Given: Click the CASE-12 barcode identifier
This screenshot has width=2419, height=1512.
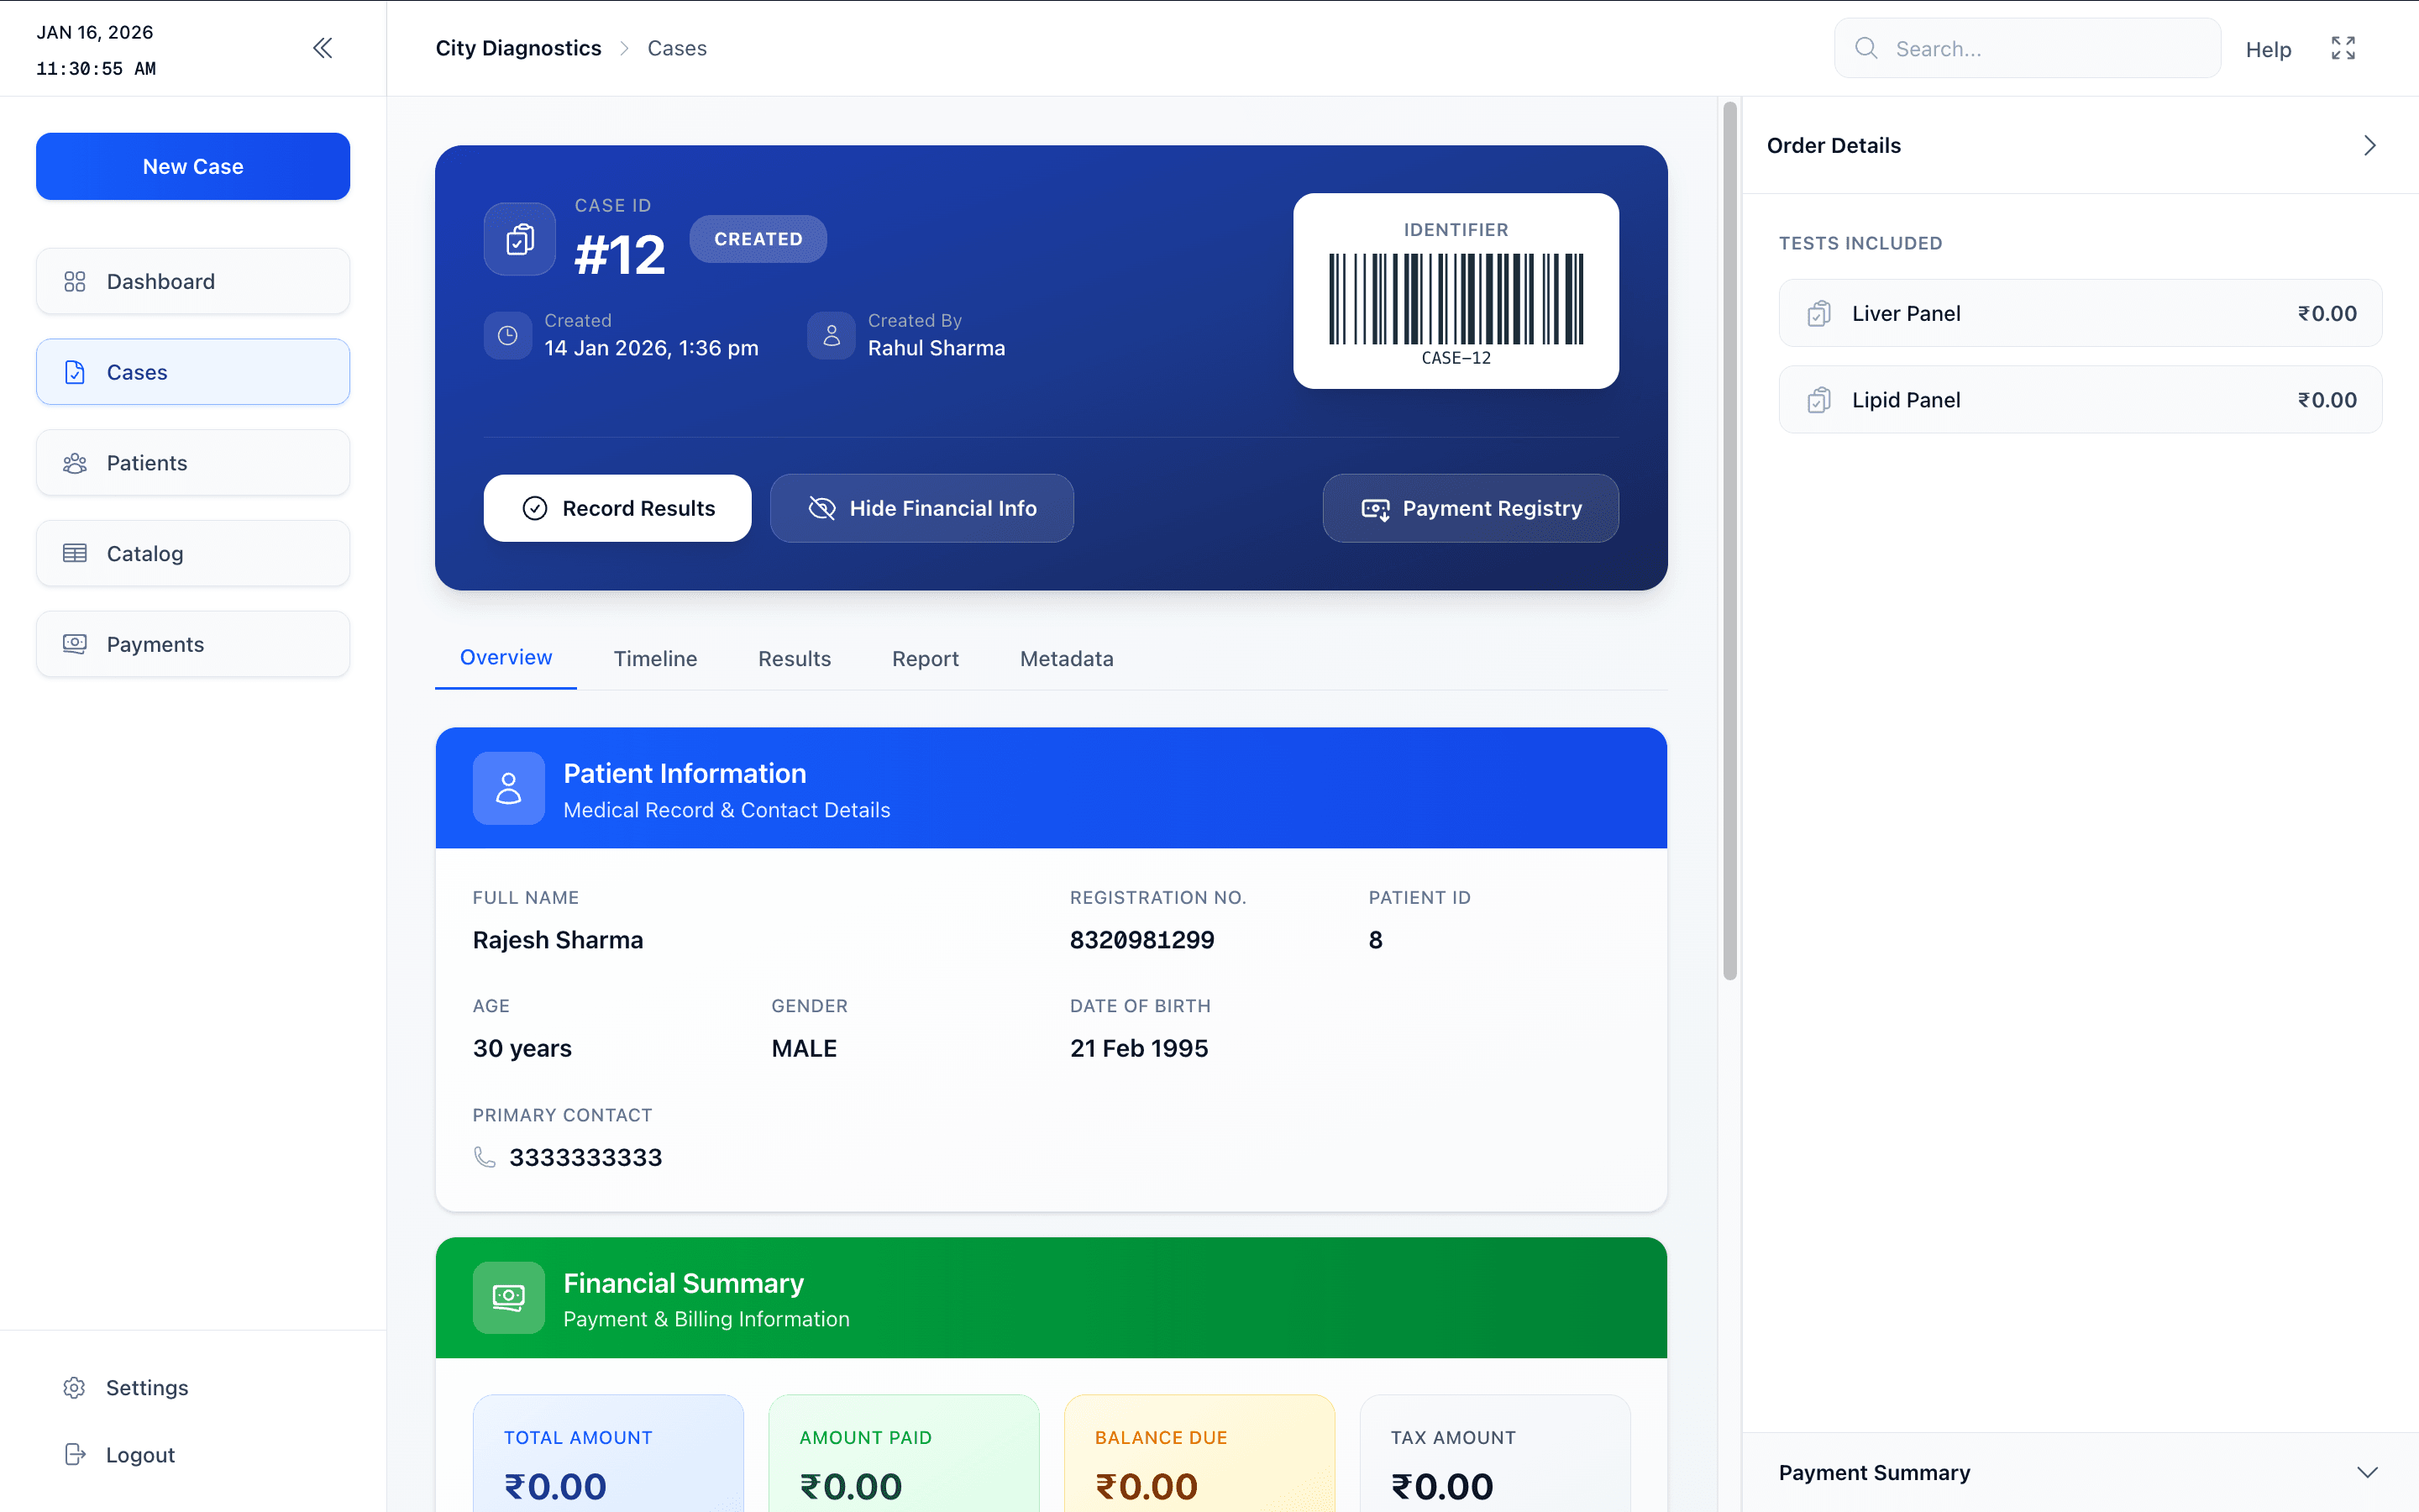Looking at the screenshot, I should coord(1456,298).
